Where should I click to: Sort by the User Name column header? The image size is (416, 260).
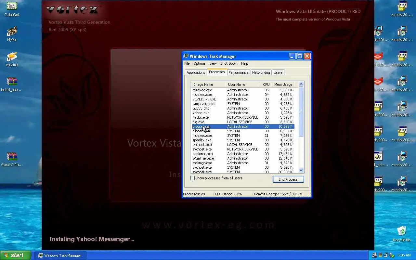[242, 84]
